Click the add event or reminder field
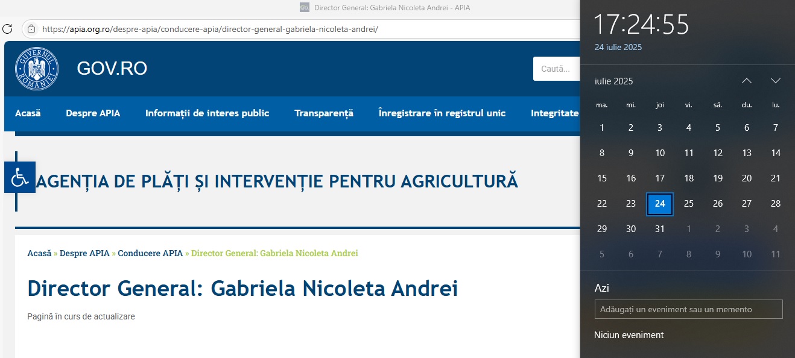795x358 pixels. [x=688, y=309]
